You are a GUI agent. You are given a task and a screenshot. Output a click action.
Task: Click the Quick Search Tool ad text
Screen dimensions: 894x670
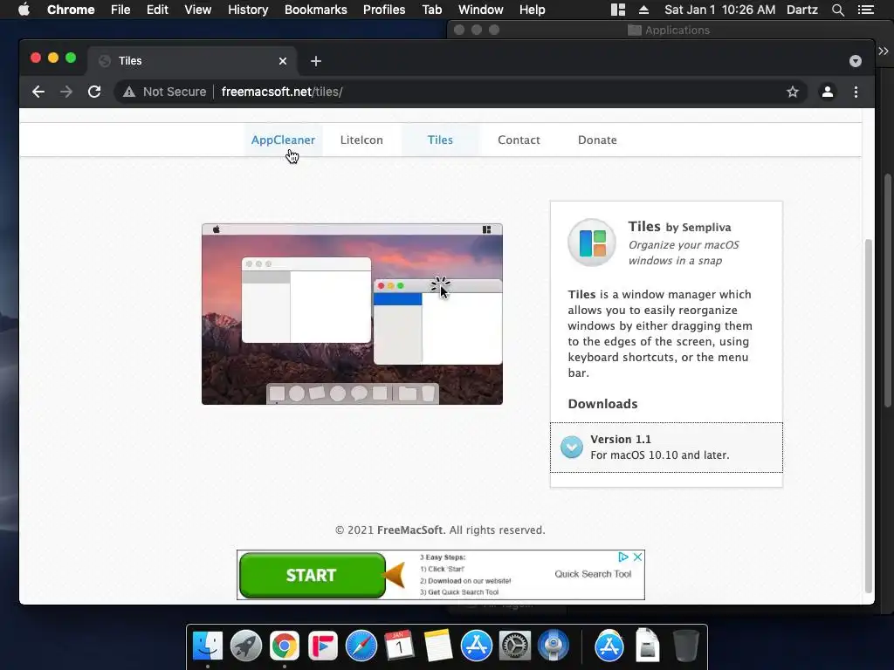tap(593, 574)
